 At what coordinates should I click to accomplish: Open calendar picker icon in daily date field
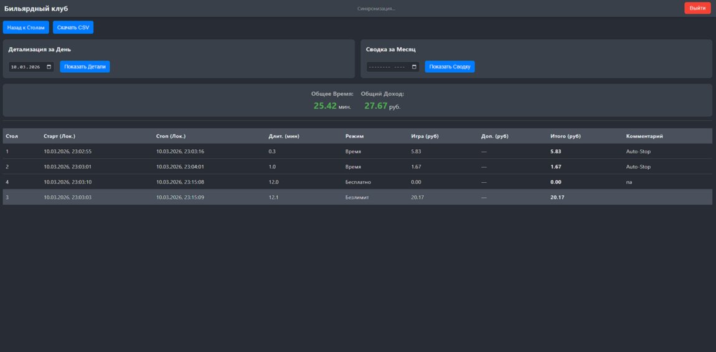pos(49,67)
